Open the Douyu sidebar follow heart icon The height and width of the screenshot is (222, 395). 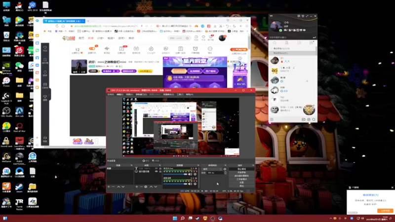point(45,47)
